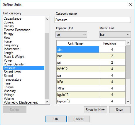
Task: Click the precision cell for psi
Action: point(112,62)
